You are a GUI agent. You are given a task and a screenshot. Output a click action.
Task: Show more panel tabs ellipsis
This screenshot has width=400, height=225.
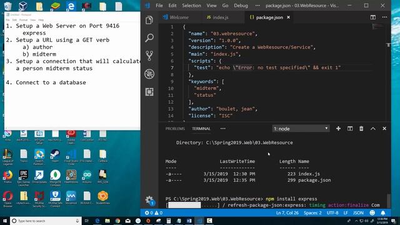click(222, 129)
